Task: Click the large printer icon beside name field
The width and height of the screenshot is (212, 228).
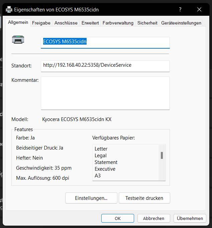Action: point(18,40)
